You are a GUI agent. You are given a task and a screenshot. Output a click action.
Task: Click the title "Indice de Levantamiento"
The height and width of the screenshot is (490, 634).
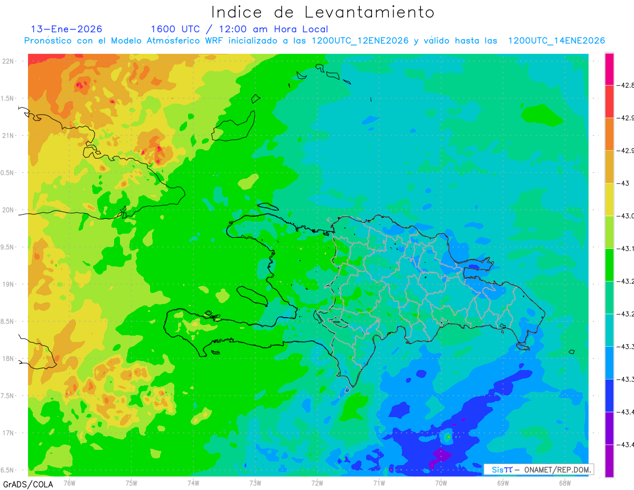pyautogui.click(x=322, y=12)
